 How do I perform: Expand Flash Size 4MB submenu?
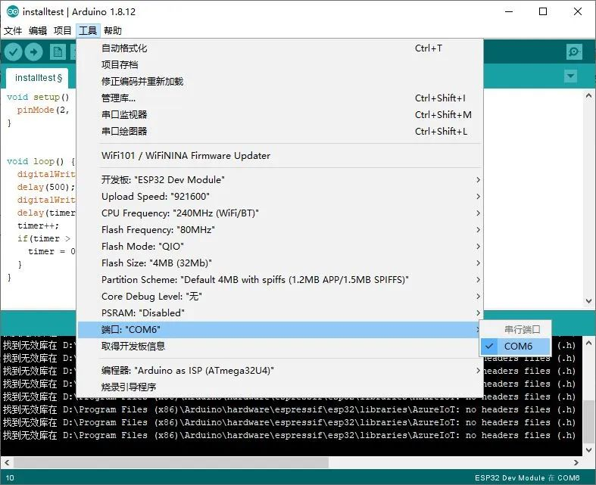pyautogui.click(x=279, y=263)
